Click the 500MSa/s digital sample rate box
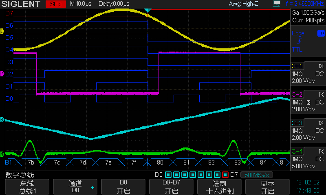This screenshot has height=195, width=326. (x=256, y=175)
